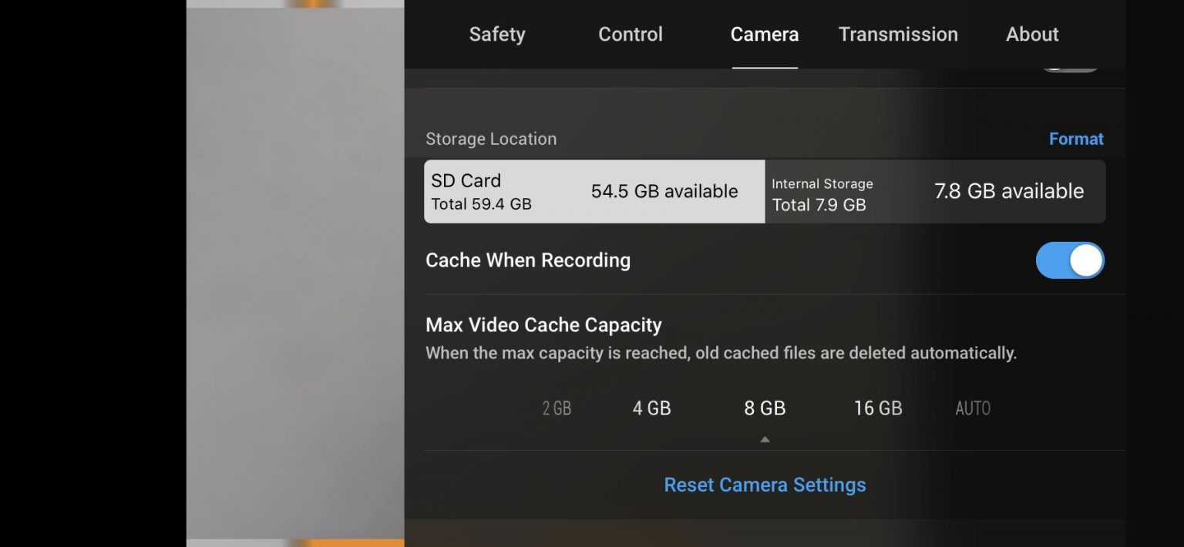The height and width of the screenshot is (547, 1184).
Task: Select the 8 GB cache capacity
Action: (765, 408)
